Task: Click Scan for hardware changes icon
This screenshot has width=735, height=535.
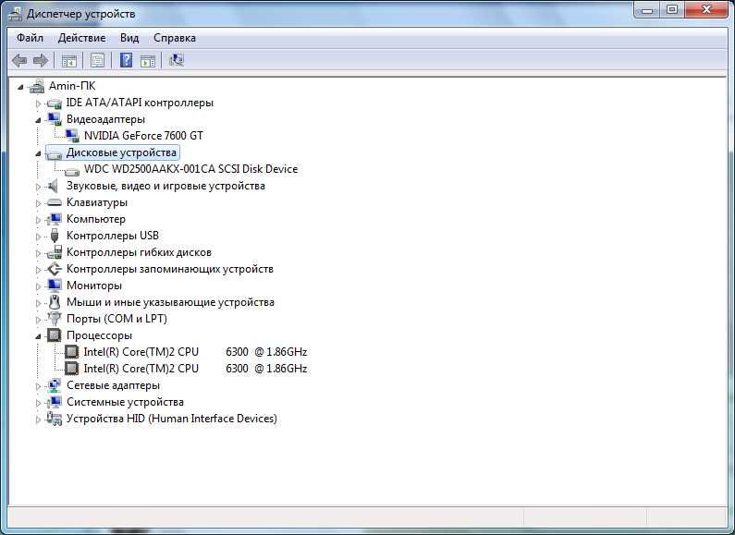Action: coord(177,60)
